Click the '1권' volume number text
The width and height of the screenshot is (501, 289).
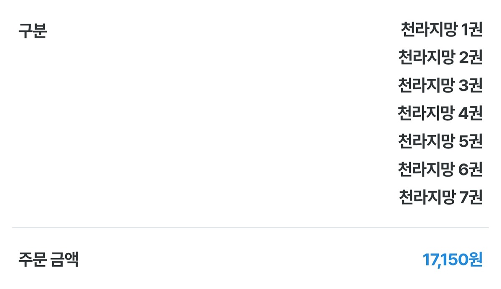click(472, 30)
